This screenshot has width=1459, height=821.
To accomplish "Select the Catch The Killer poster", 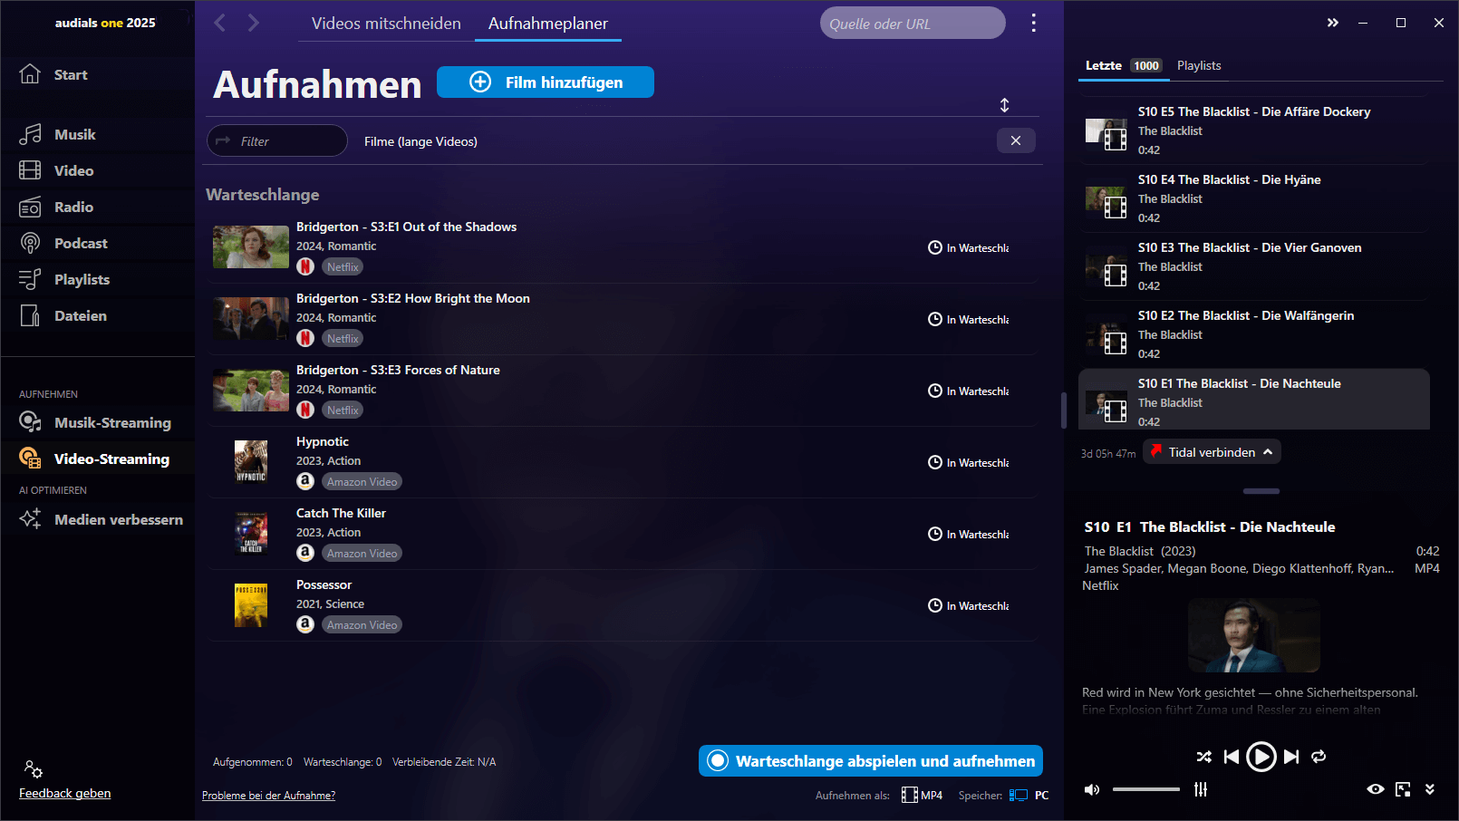I will 251,534.
